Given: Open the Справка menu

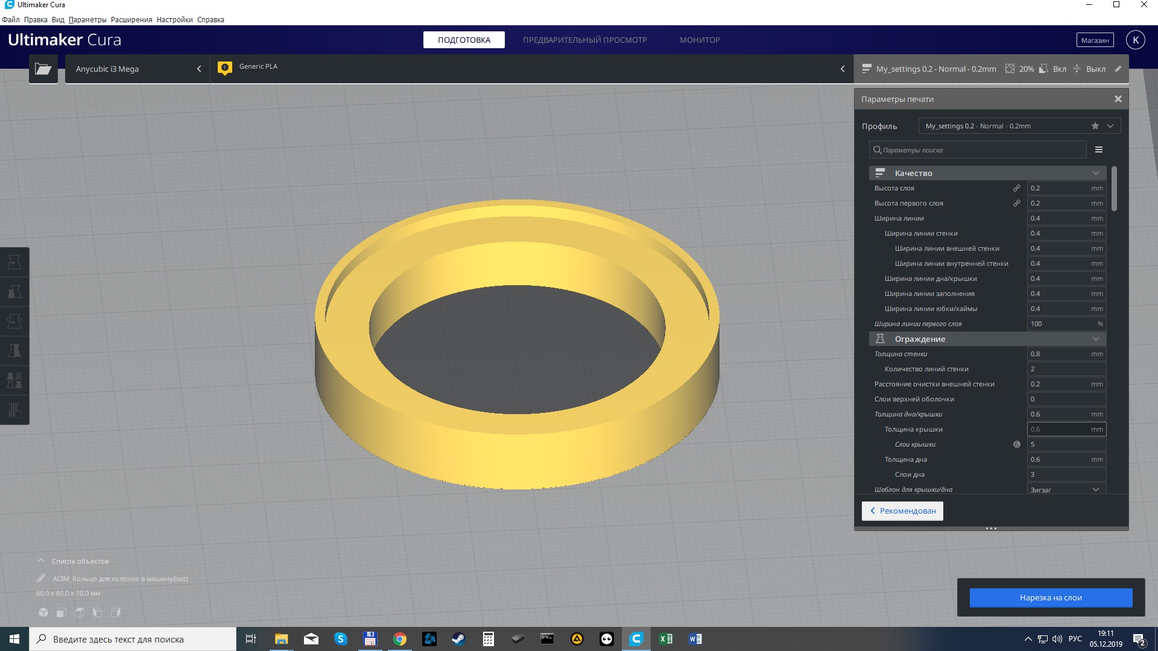Looking at the screenshot, I should pos(210,19).
